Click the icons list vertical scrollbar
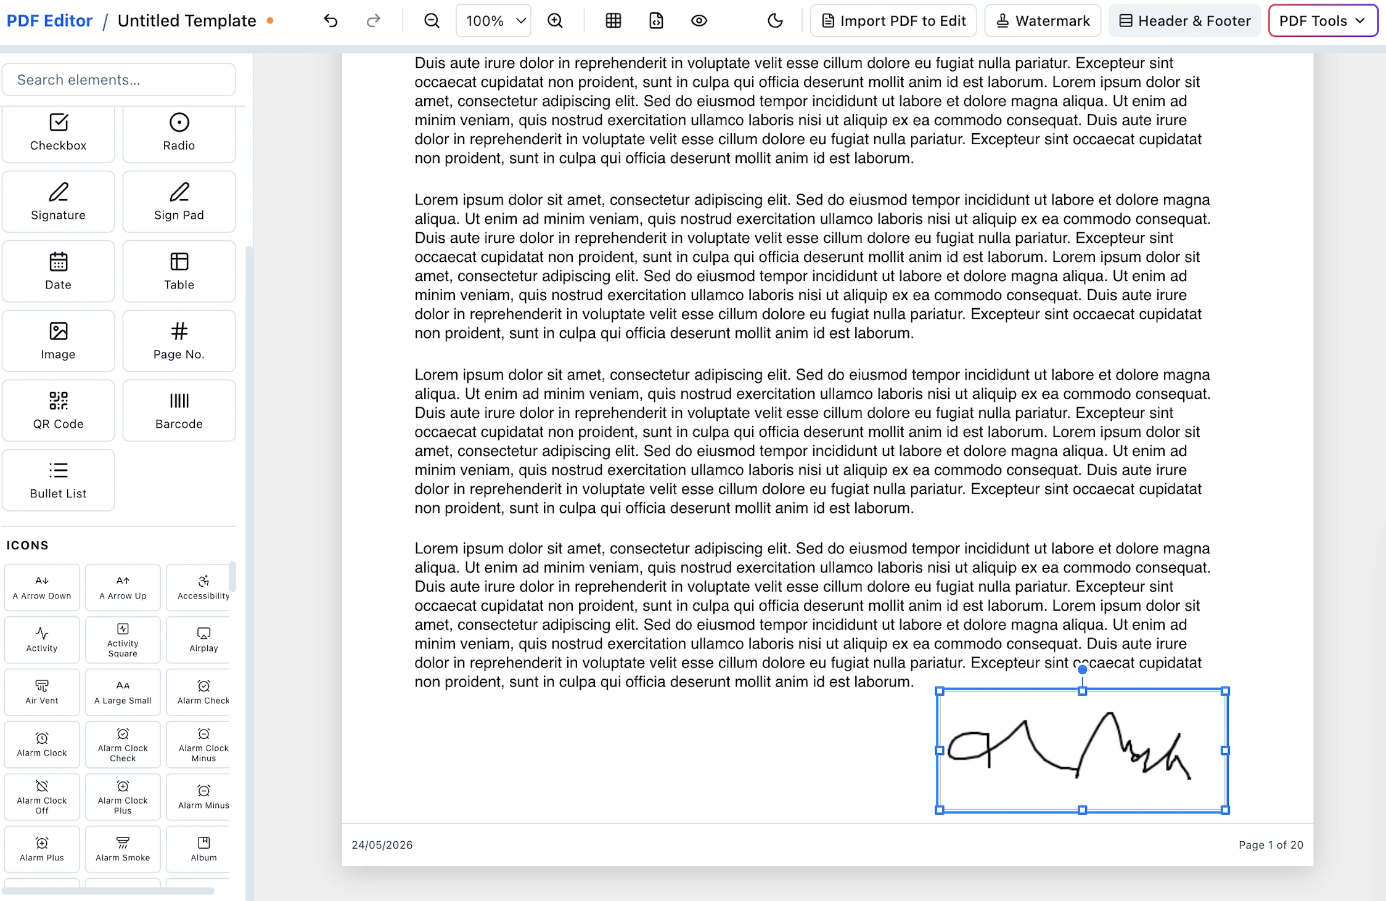1386x901 pixels. click(x=232, y=576)
